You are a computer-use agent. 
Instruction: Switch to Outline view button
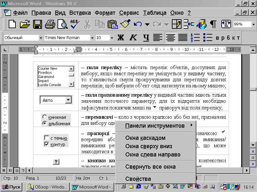(23, 171)
